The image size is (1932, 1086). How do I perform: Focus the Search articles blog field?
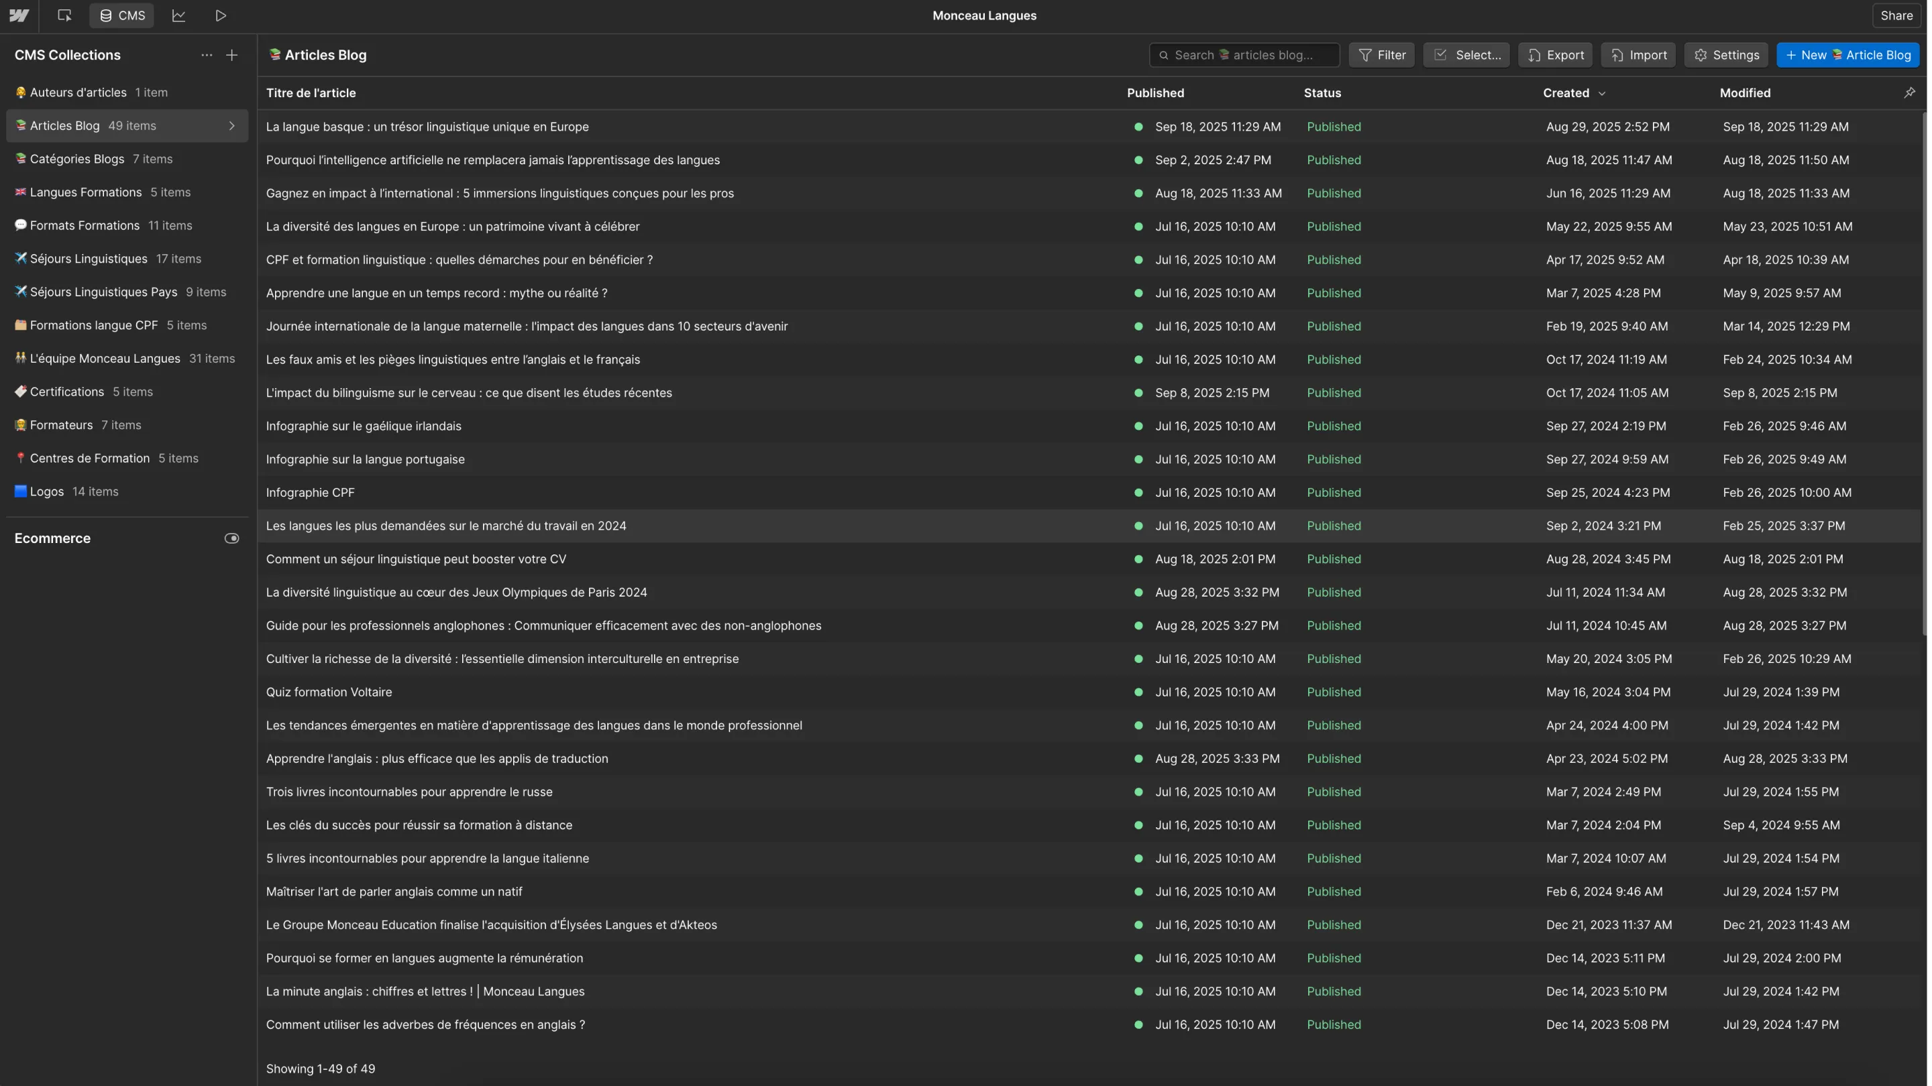[1245, 56]
